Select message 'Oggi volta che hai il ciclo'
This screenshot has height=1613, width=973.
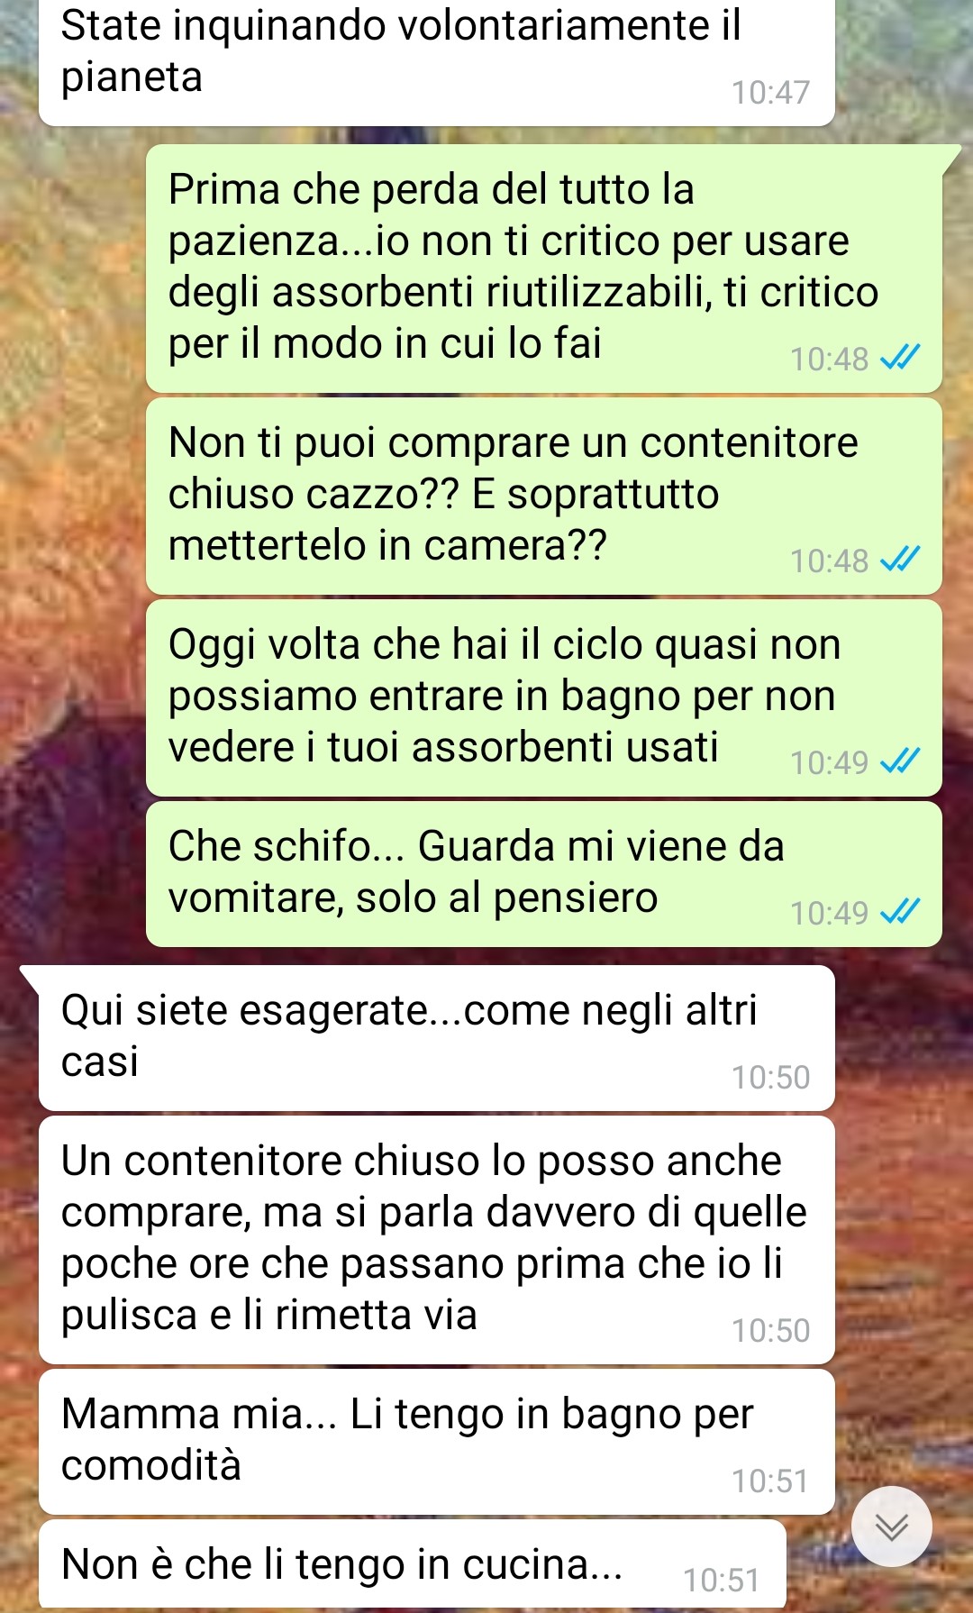[544, 697]
